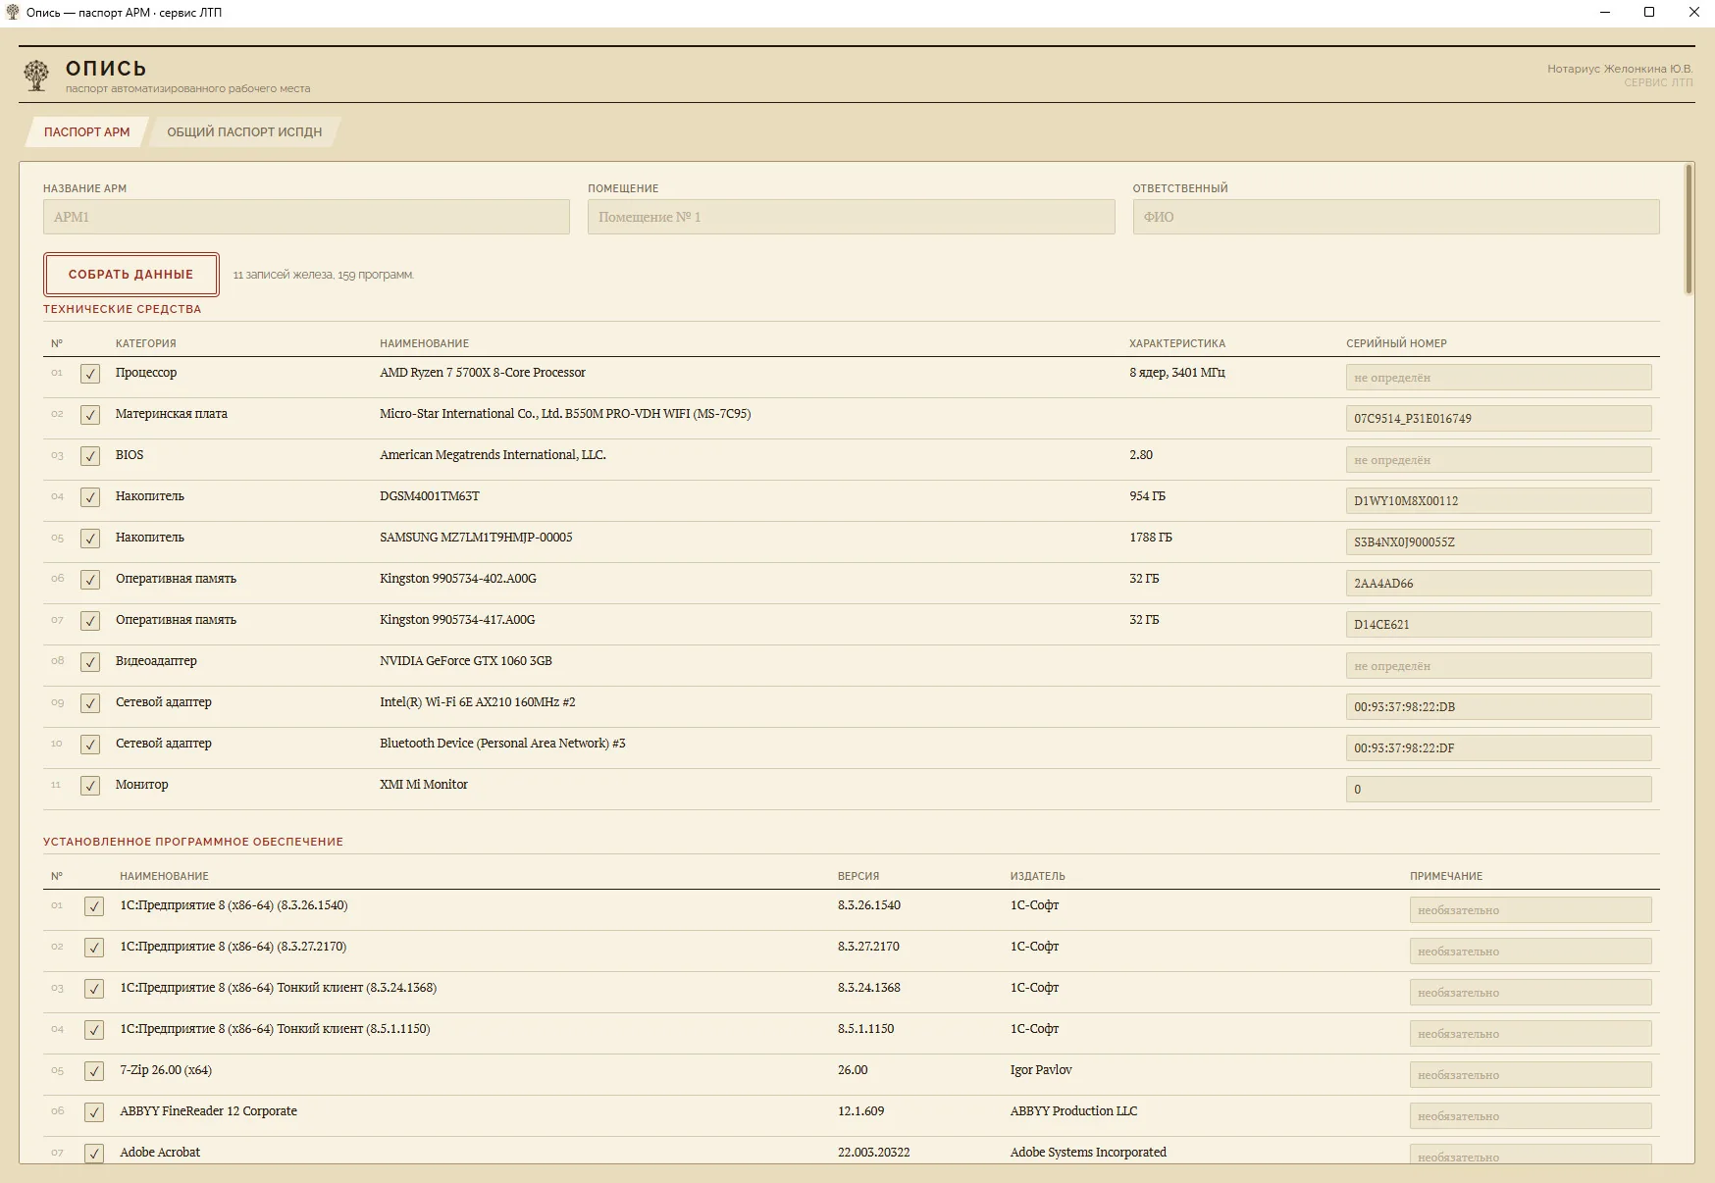Focus the ОТВЕТСТВЕННЫЙ input field
Screen dimensions: 1715x1183
pyautogui.click(x=1395, y=217)
